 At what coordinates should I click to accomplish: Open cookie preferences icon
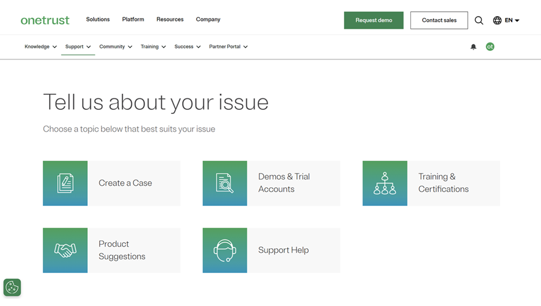(x=12, y=287)
